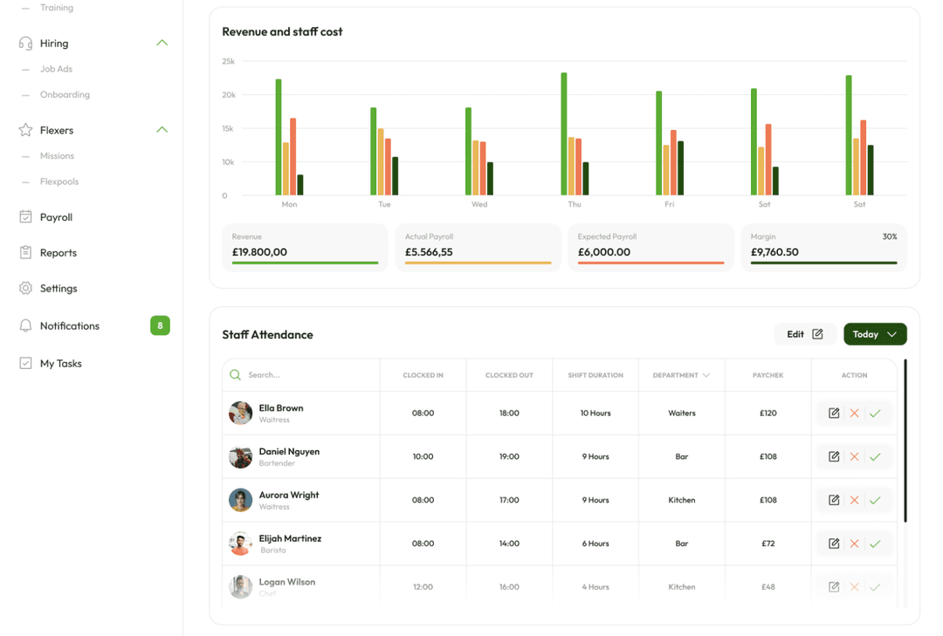
Task: Reject Elijah Martinez's shift with the X
Action: point(855,544)
